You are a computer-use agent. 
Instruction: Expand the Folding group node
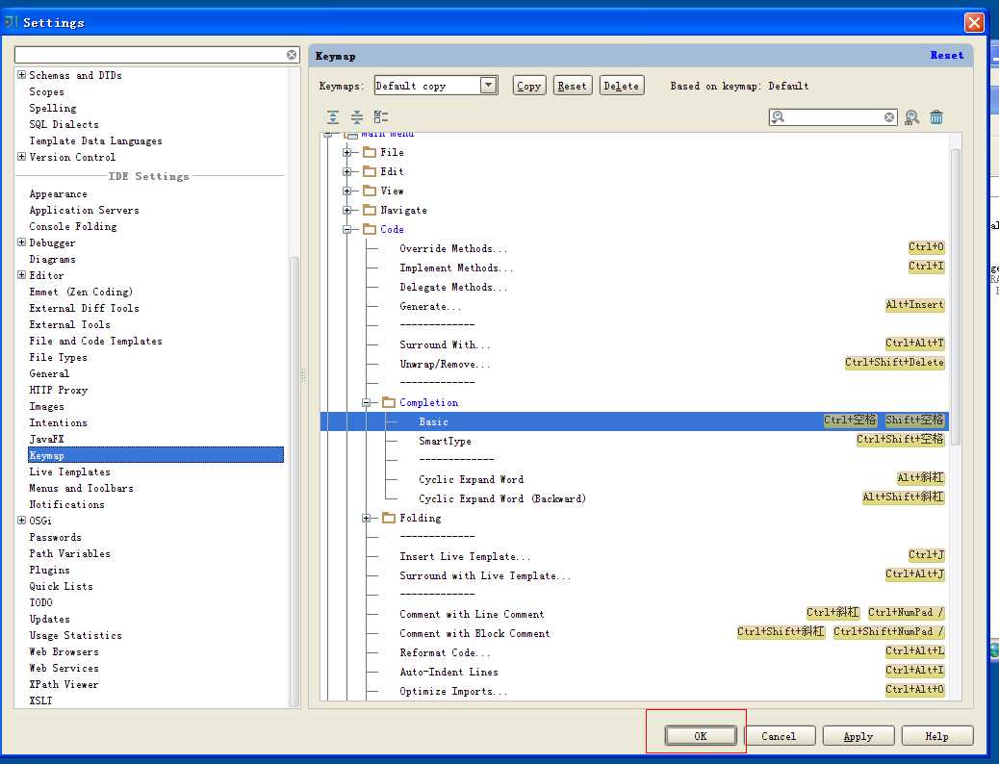coord(367,518)
